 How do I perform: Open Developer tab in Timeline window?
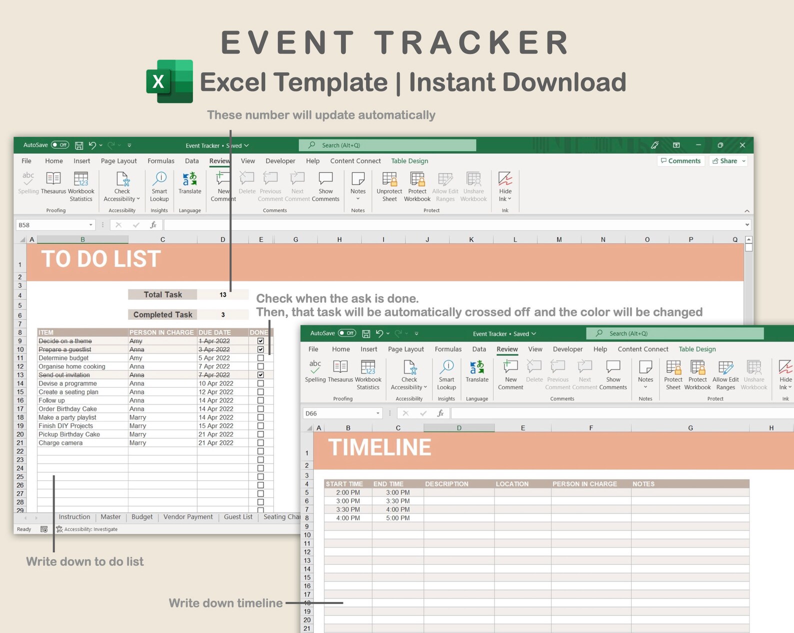point(567,349)
